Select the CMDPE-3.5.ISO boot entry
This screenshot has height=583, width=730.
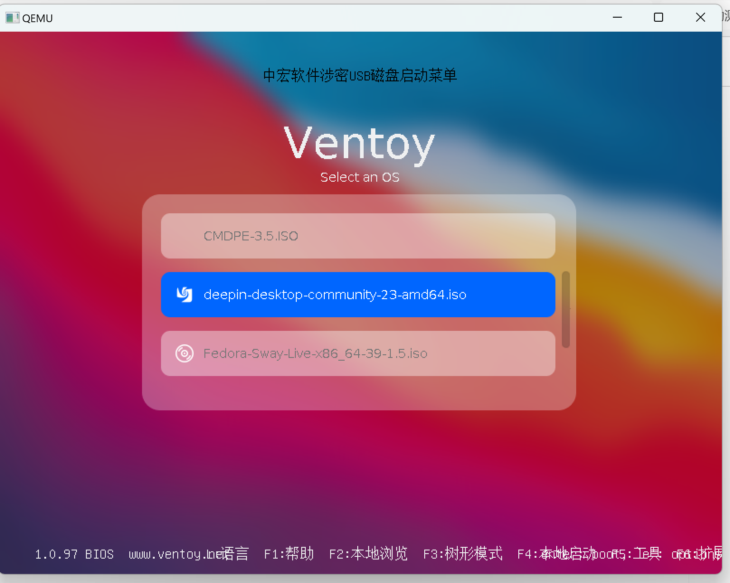[358, 236]
